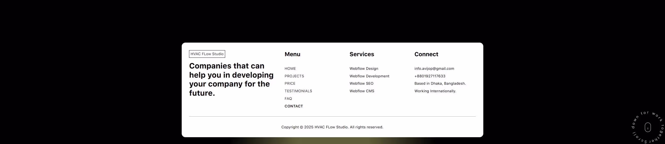Go to PROJECTS in footer menu
The width and height of the screenshot is (665, 144).
pyautogui.click(x=294, y=76)
